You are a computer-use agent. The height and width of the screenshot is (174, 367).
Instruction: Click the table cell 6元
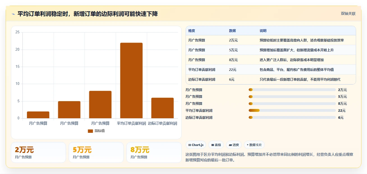(x=232, y=80)
